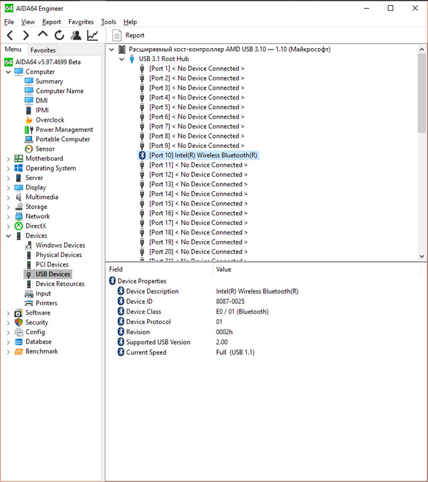Go forward with the right arrow toolbar icon

(x=26, y=35)
